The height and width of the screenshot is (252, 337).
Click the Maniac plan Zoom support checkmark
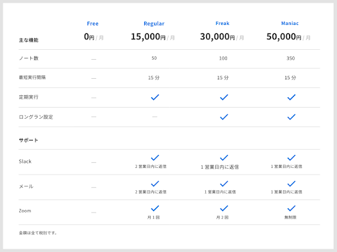[292, 208]
